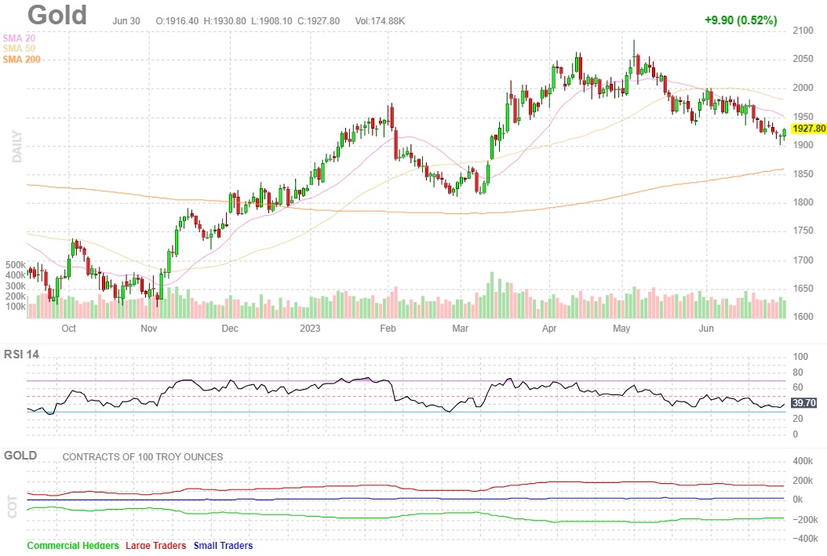Click the 1850 price axis label
Image resolution: width=827 pixels, height=556 pixels.
803,174
